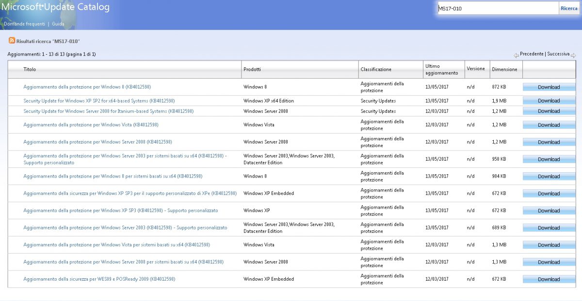Image resolution: width=582 pixels, height=301 pixels.
Task: Open Windows XP SP3 (KB4012598) Supporto personalizzato link
Action: tap(121, 211)
